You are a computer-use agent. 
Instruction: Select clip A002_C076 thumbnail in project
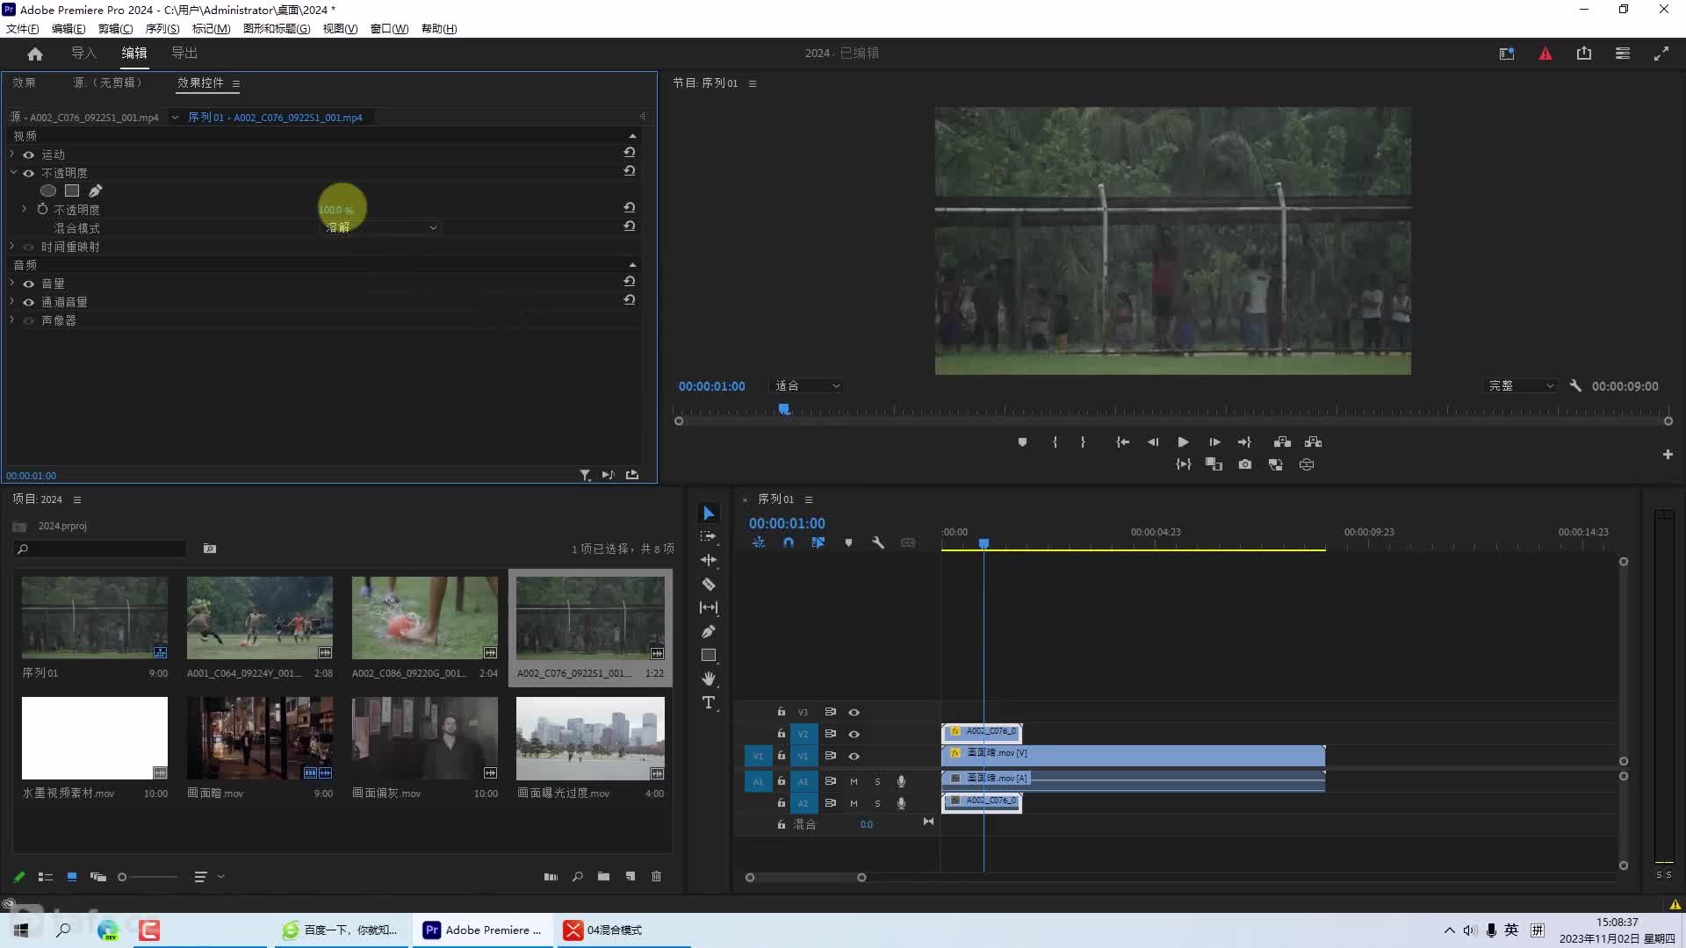pyautogui.click(x=590, y=618)
